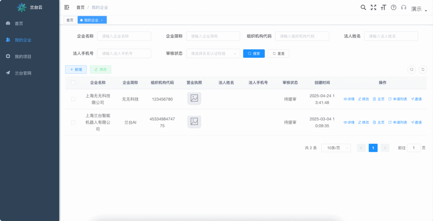
Task: Tick the select-all checkbox in table header
Action: [x=73, y=83]
